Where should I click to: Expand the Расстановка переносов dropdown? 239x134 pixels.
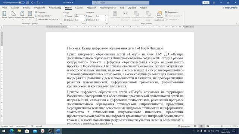[x=47, y=19]
